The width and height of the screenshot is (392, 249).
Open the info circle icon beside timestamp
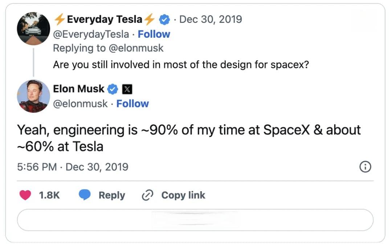[365, 167]
